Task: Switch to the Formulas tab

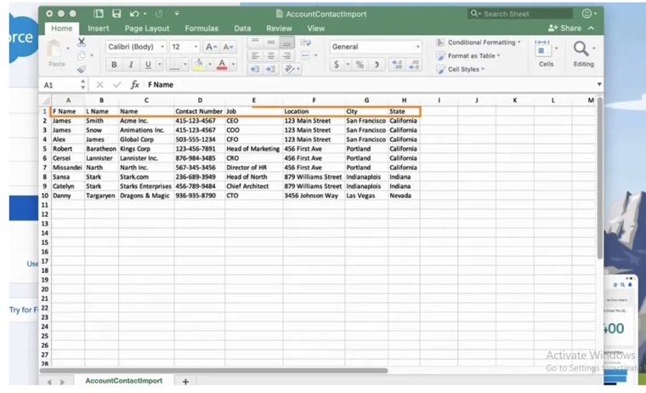Action: [x=201, y=28]
